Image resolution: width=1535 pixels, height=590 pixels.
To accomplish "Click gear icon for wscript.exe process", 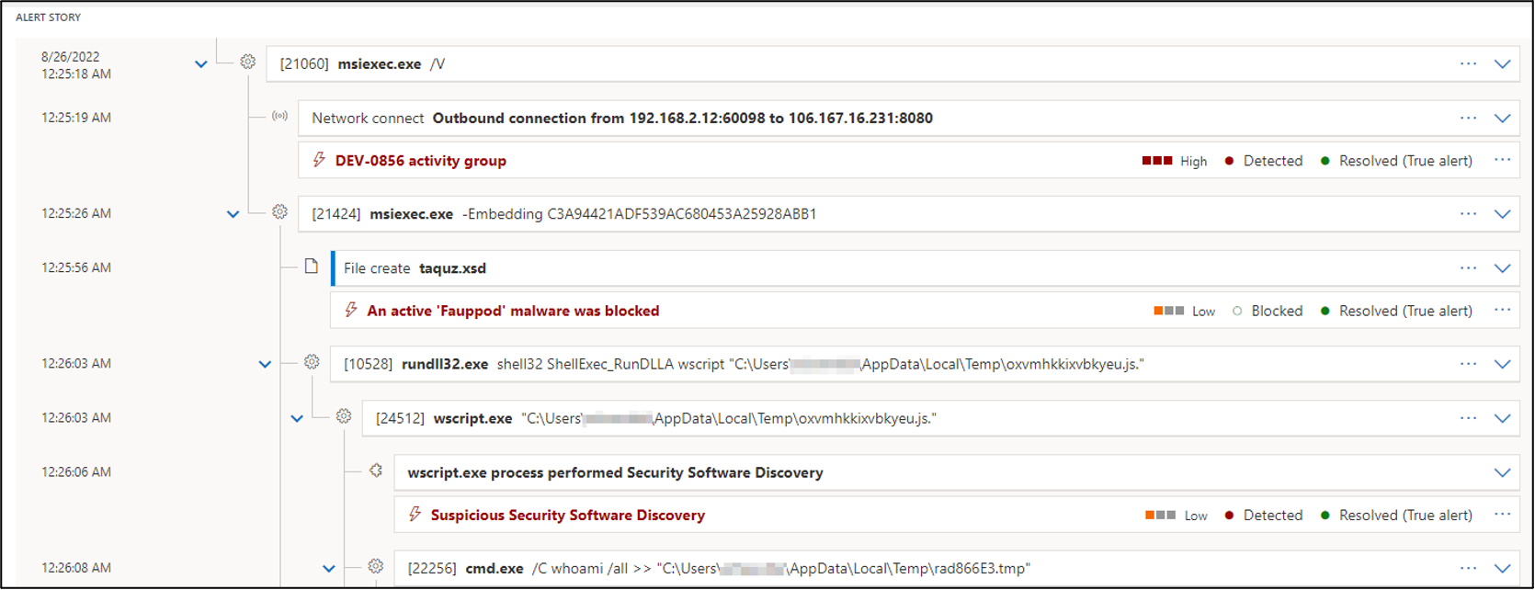I will pyautogui.click(x=344, y=416).
